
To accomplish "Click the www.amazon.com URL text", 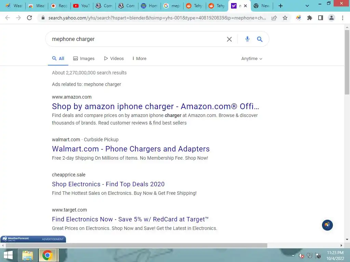I will click(x=72, y=97).
